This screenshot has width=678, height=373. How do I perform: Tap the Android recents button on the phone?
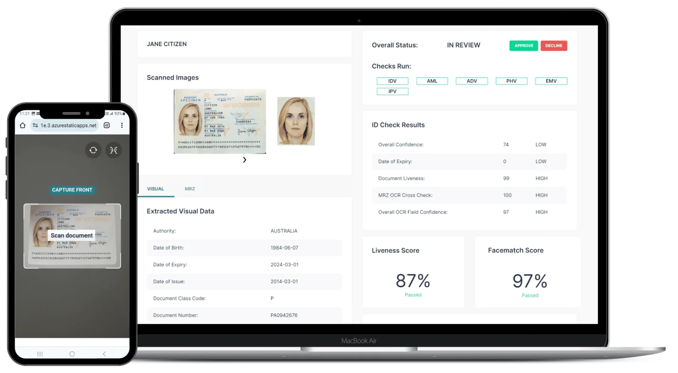(40, 354)
